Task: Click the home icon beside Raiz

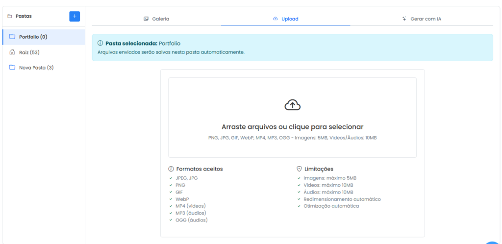Action: 12,52
